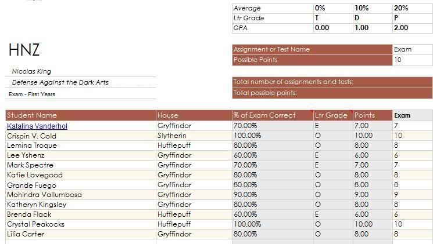433x244 pixels.
Task: Select Lee Yshenz's 60.00% cell
Action: [273, 155]
